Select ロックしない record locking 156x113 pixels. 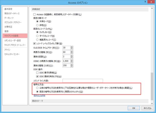[37, 32]
